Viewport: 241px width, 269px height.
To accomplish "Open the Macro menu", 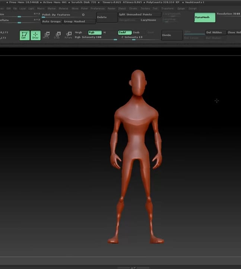I will pos(41,8).
